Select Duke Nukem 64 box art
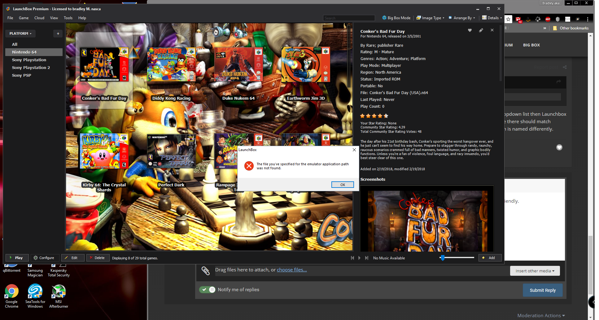 click(238, 64)
